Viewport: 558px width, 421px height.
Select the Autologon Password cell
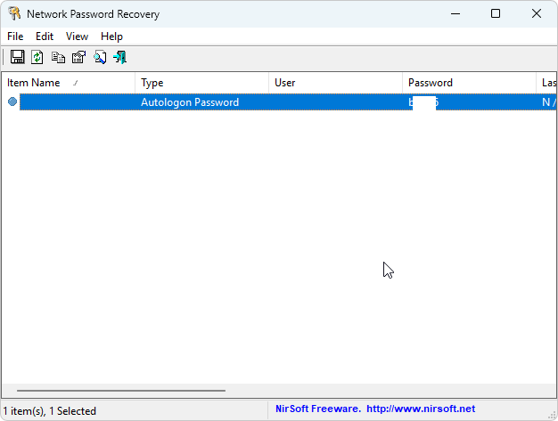point(190,102)
